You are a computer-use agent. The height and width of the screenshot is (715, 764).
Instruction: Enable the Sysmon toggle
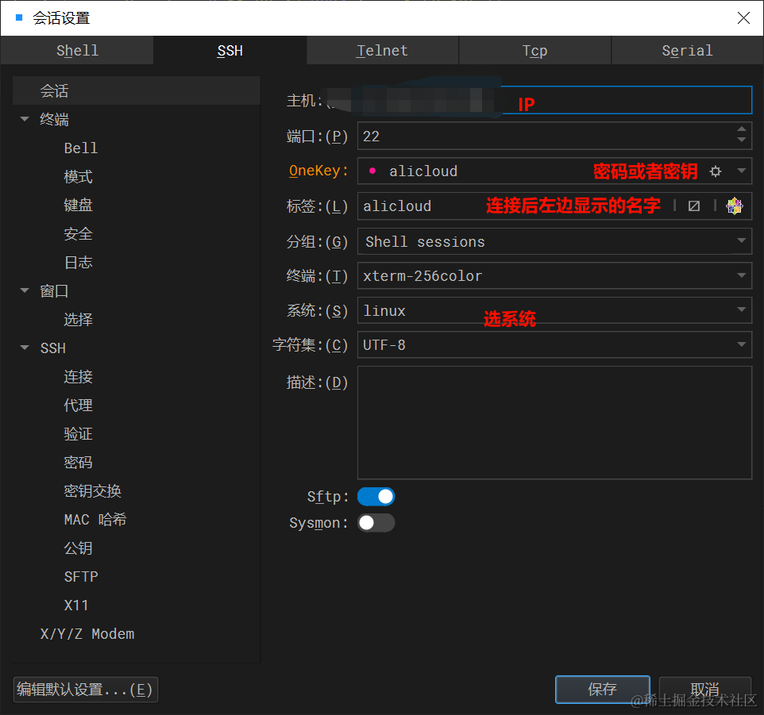(x=376, y=522)
